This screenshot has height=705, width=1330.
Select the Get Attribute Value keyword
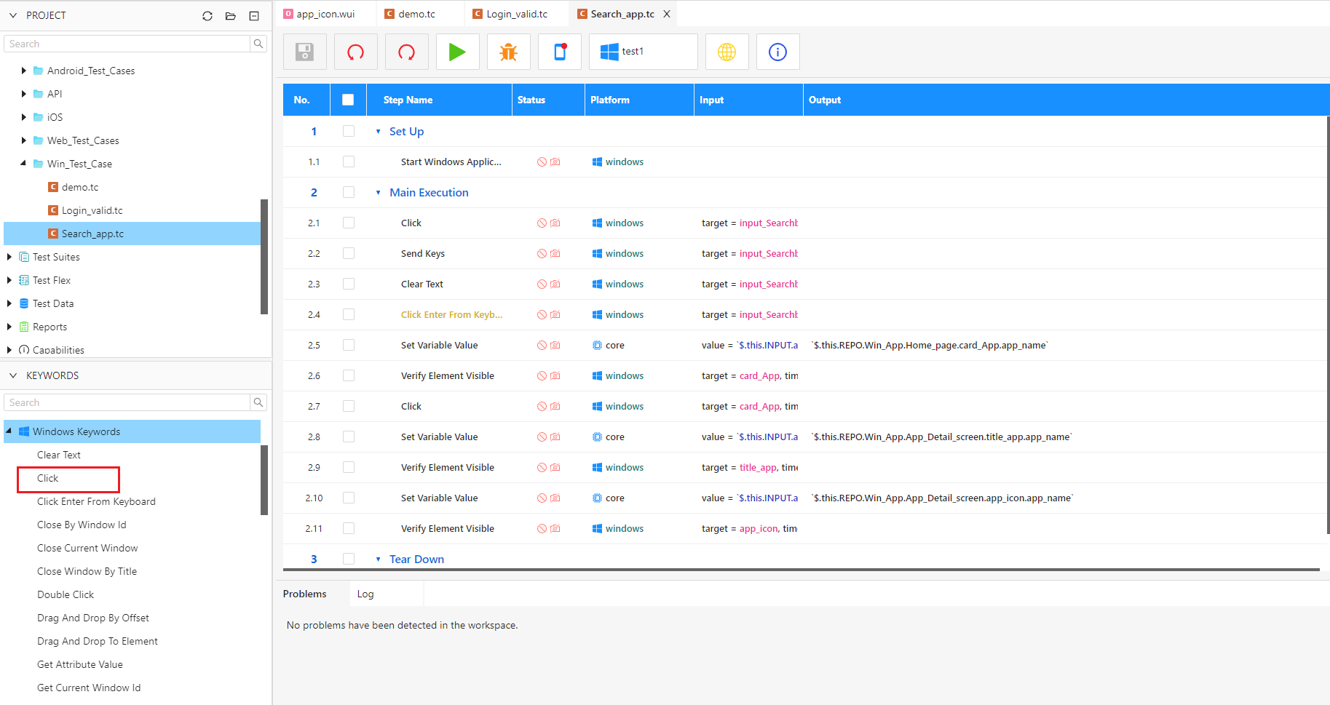(x=80, y=664)
